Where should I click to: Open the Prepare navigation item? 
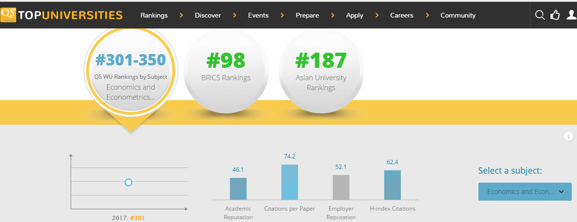(307, 15)
